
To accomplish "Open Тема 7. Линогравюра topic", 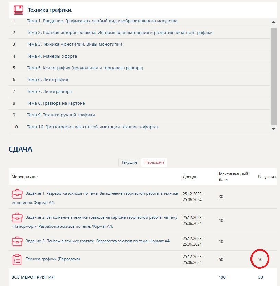I will click(x=49, y=92).
